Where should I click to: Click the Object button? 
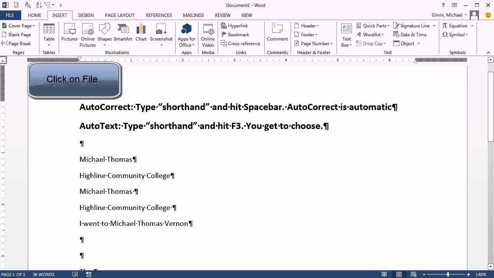click(404, 43)
